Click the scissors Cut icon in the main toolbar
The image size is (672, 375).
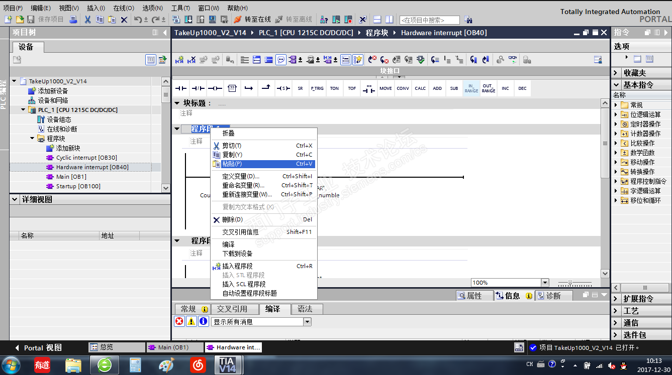(88, 20)
